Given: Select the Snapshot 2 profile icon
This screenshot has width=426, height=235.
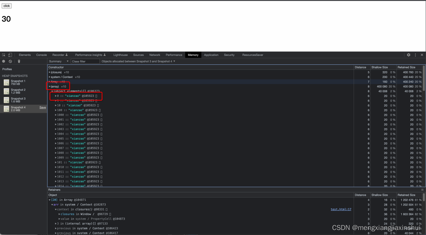Looking at the screenshot, I should point(6,91).
